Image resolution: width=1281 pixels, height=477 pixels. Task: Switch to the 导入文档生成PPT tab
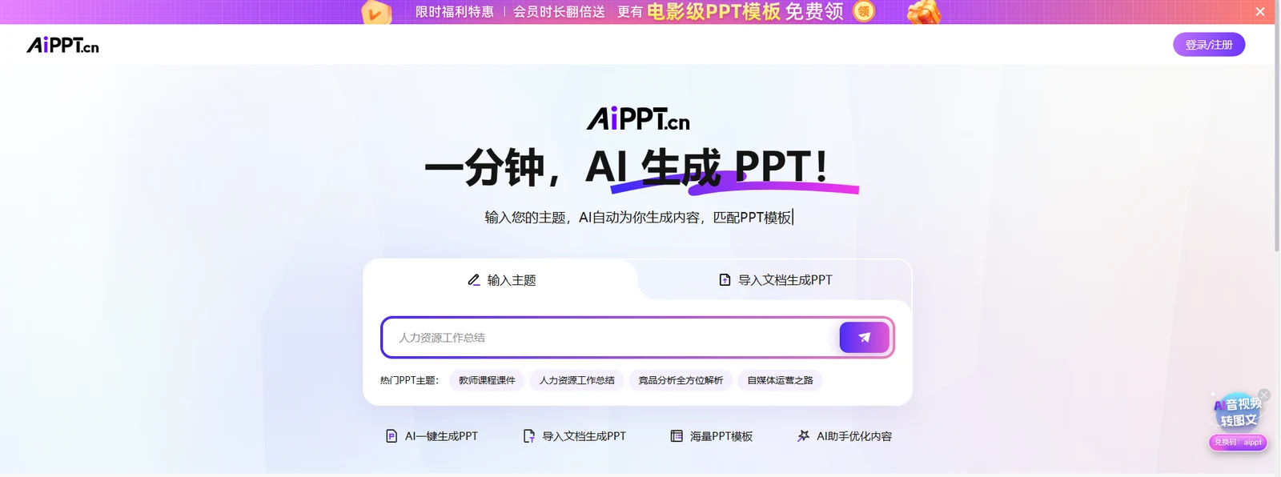775,280
